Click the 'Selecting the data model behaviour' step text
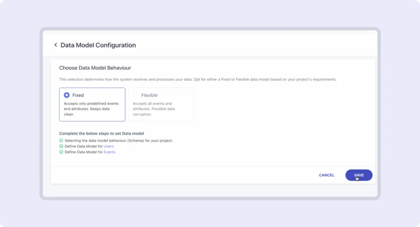Screen dimensions: 420x227 (x=119, y=141)
